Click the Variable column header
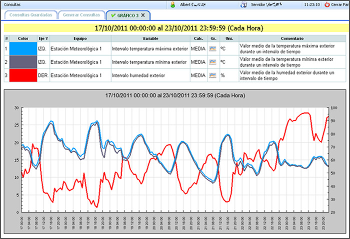Viewport: 350px width, 239px height. coord(150,38)
